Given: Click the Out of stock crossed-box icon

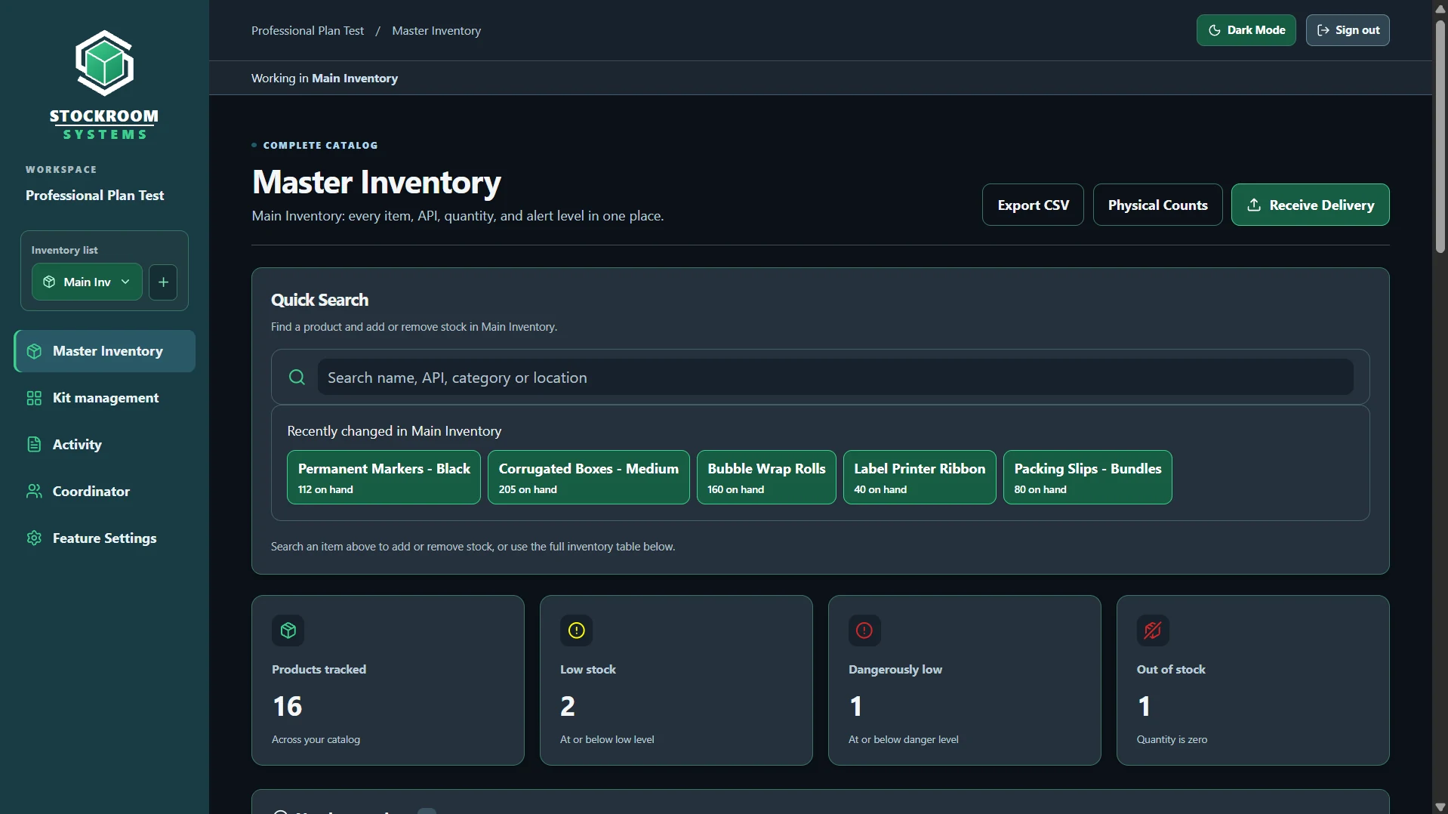Looking at the screenshot, I should [1154, 631].
